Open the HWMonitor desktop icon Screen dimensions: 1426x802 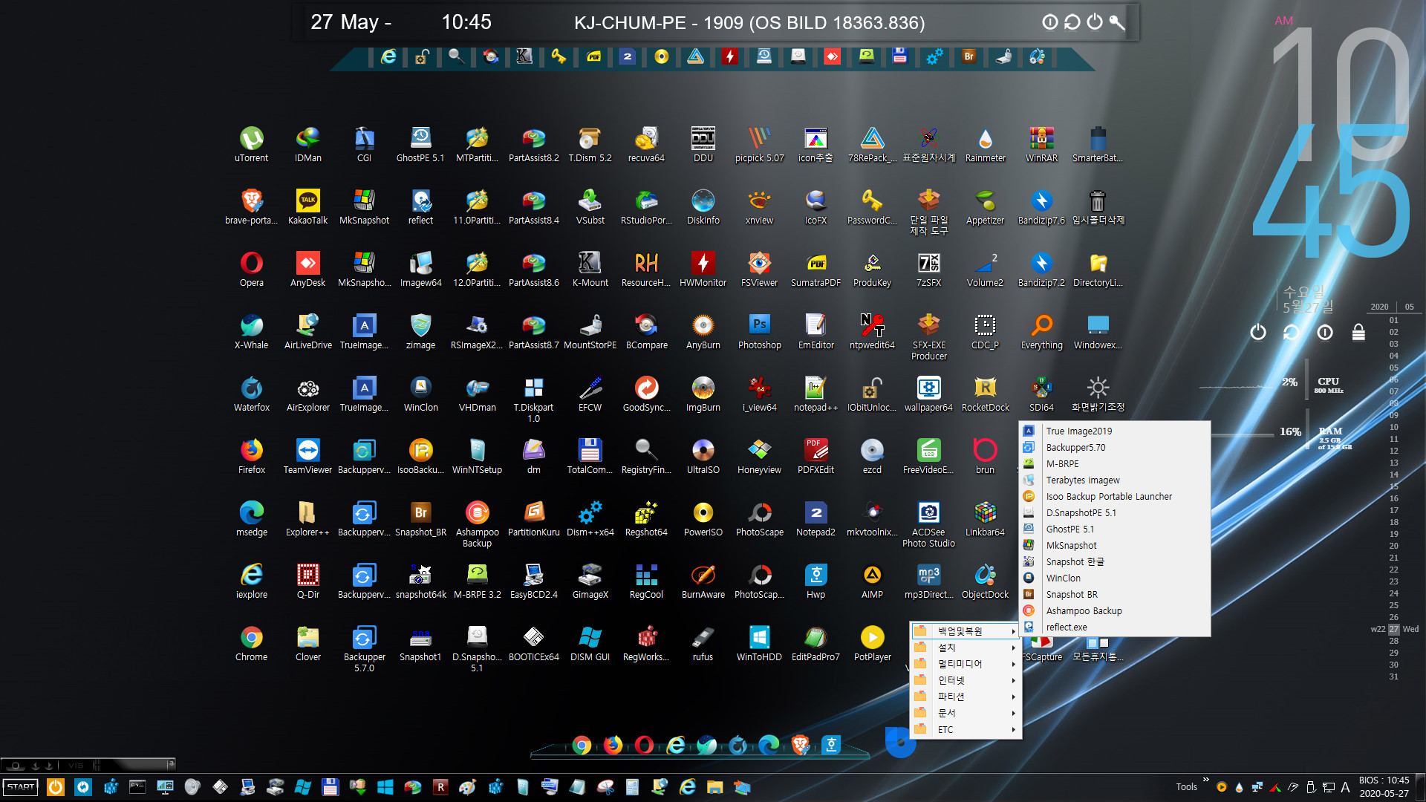tap(703, 269)
